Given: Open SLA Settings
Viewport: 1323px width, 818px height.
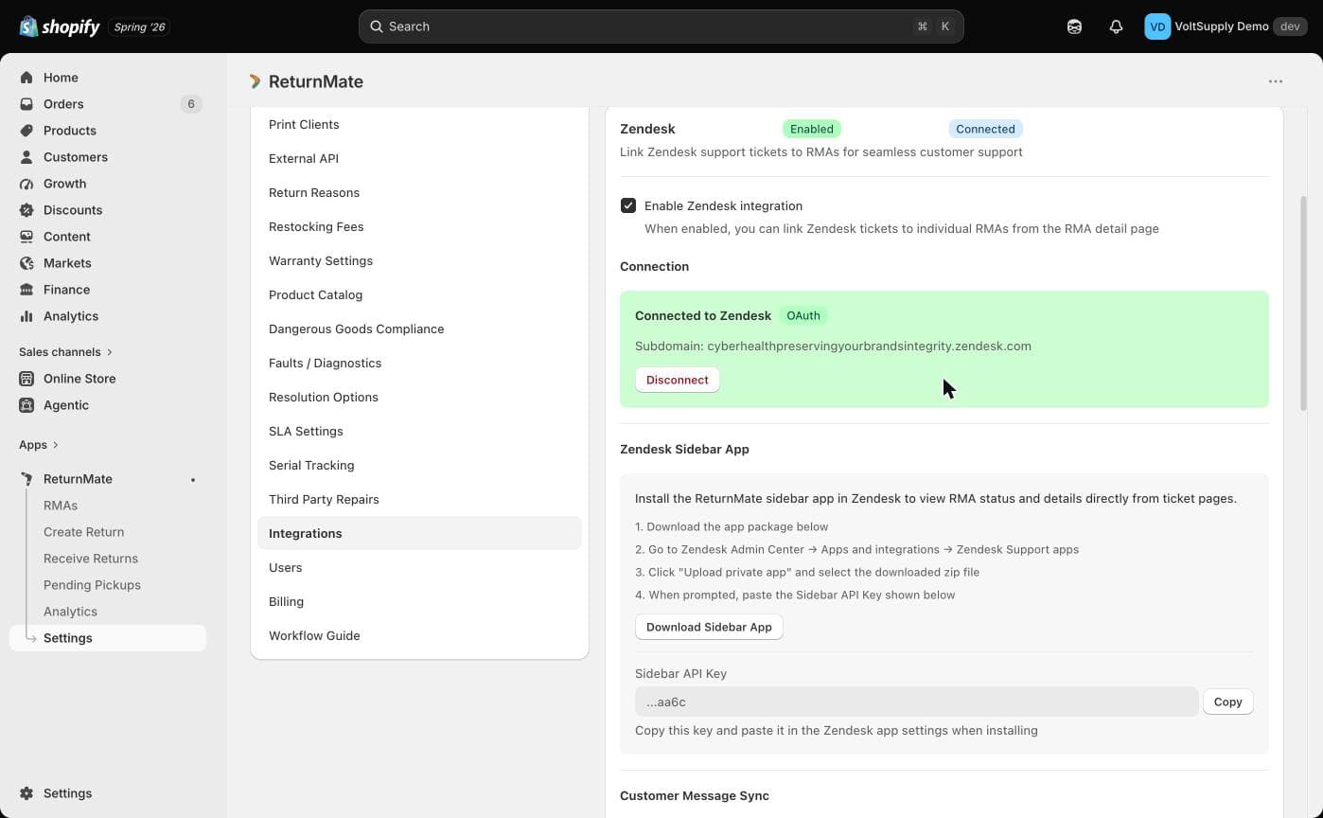Looking at the screenshot, I should (x=419, y=432).
